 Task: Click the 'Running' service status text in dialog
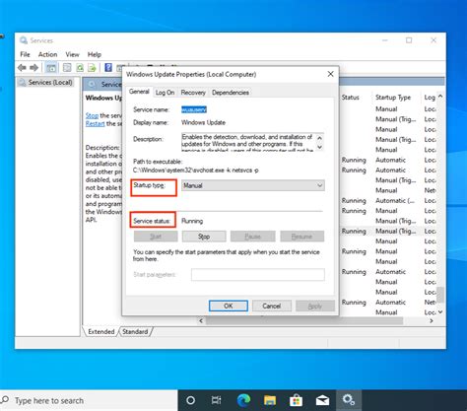pos(192,221)
